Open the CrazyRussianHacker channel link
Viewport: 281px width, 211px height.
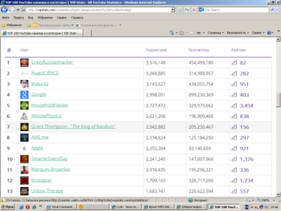point(52,62)
